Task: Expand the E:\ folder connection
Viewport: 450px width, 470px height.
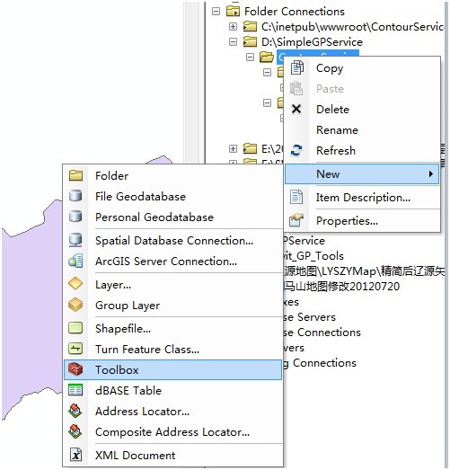Action: tap(233, 148)
